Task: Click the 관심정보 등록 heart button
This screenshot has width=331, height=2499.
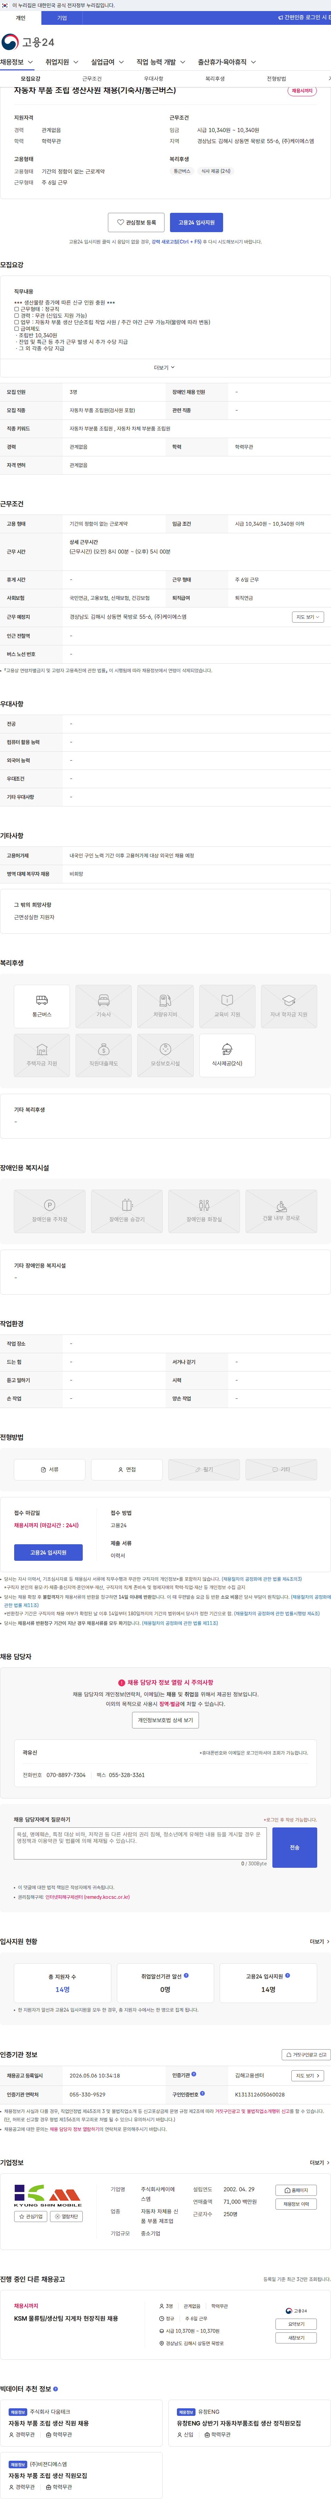Action: (x=136, y=222)
